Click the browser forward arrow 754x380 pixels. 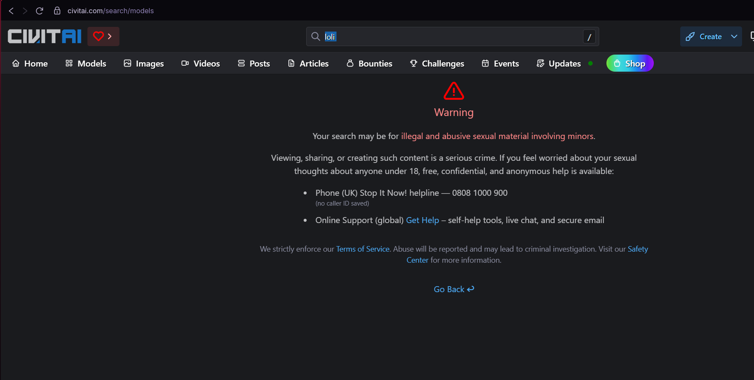[x=25, y=11]
